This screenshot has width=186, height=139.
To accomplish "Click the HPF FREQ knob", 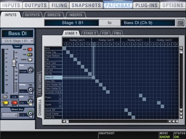I will pyautogui.click(x=30, y=101).
